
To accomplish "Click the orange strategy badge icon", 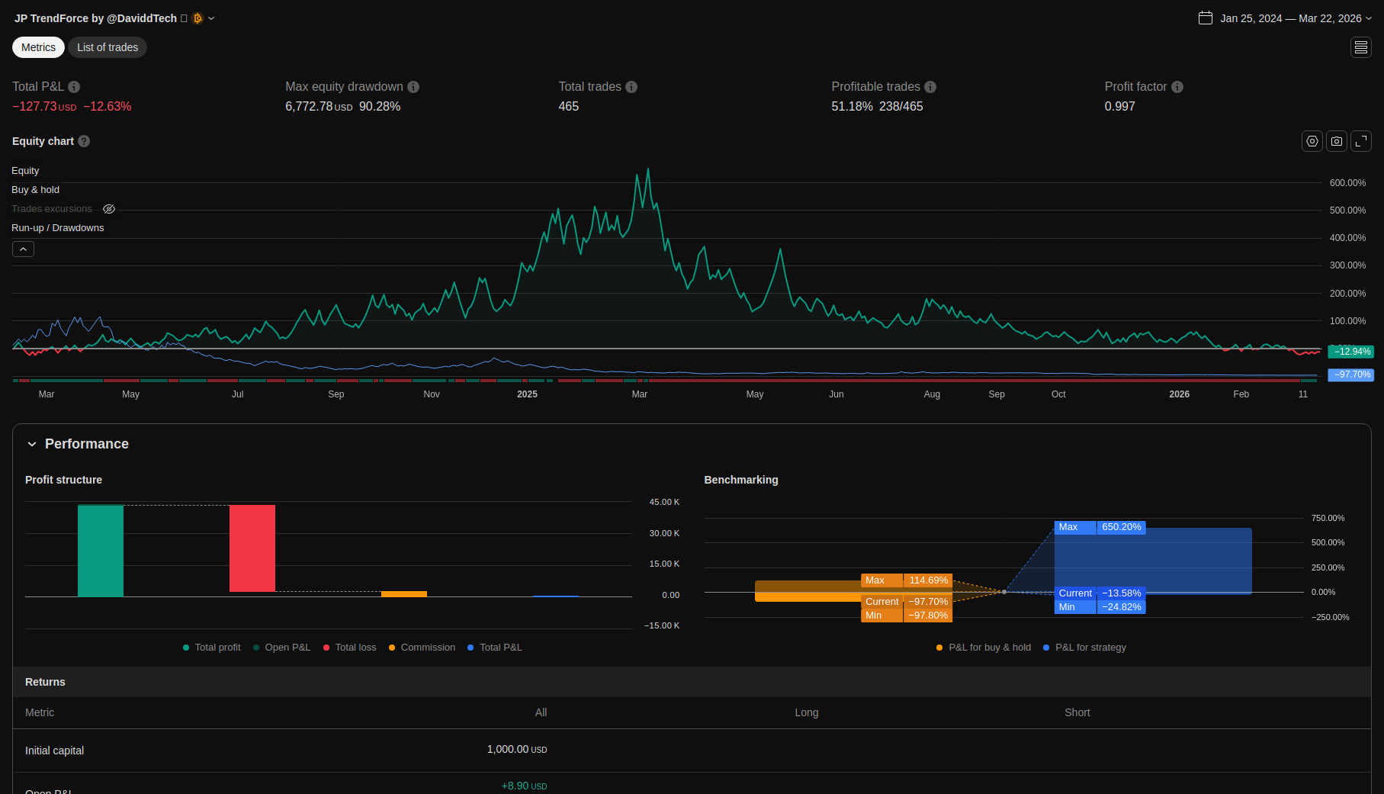I will coord(198,18).
